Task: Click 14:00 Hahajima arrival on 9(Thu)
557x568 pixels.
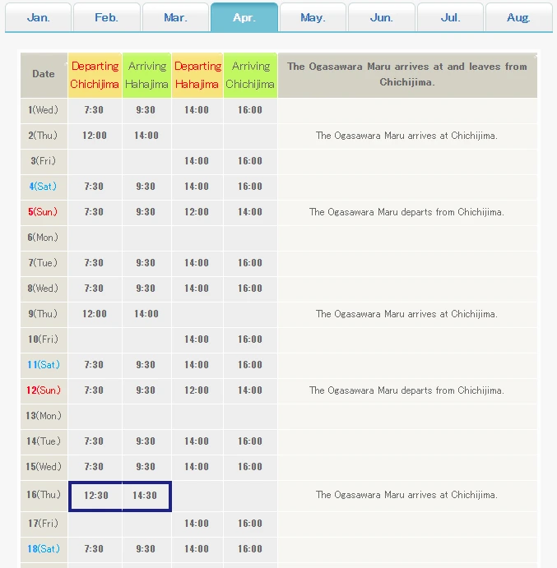Action: coord(146,314)
